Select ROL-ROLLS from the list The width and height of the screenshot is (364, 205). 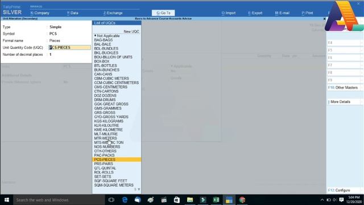(x=104, y=172)
